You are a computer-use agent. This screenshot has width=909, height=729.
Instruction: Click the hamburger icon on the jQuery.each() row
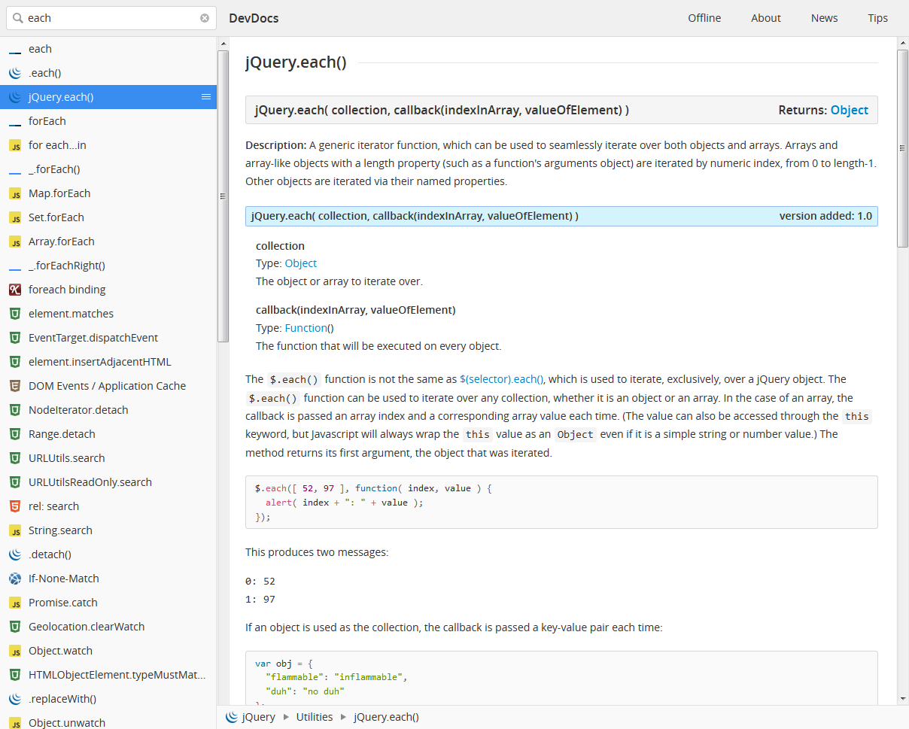point(206,97)
